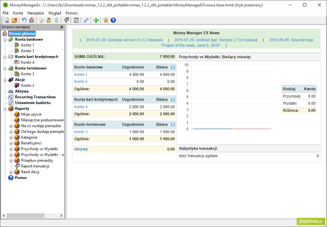Add a new transaction with green plus
This screenshot has height=227, width=327.
click(96, 20)
